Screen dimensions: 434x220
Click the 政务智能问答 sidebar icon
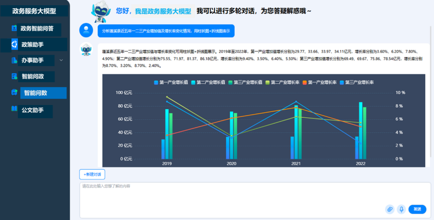14,28
